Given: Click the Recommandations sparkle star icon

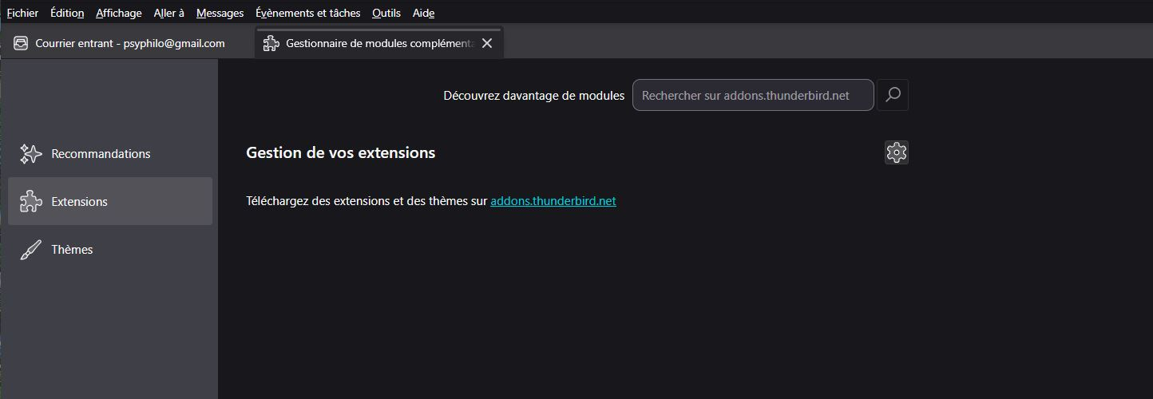Looking at the screenshot, I should (30, 154).
